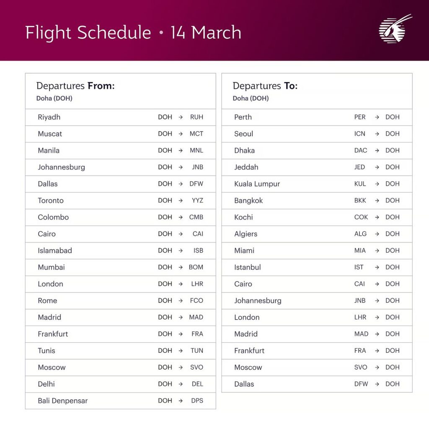The image size is (429, 429).
Task: Click the arrow in the Kuala Lumpur row
Action: point(377,184)
